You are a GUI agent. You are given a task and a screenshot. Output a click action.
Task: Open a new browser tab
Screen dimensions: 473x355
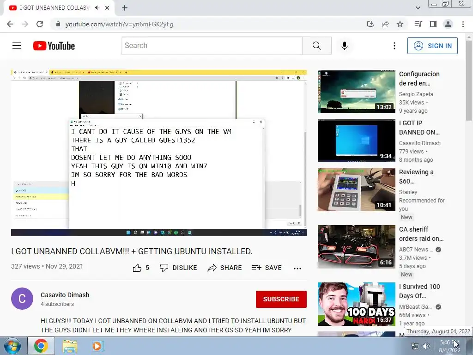click(x=125, y=8)
